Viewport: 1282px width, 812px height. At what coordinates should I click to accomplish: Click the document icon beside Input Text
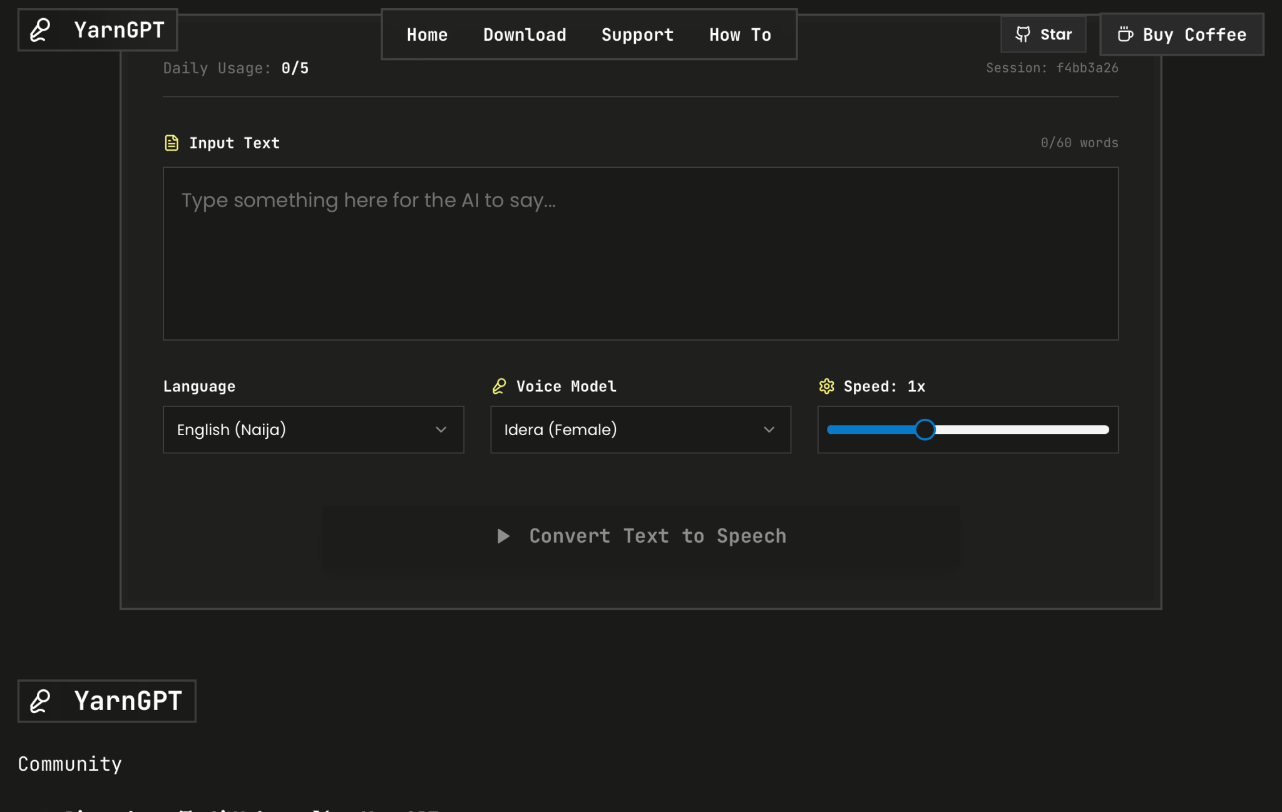[172, 143]
